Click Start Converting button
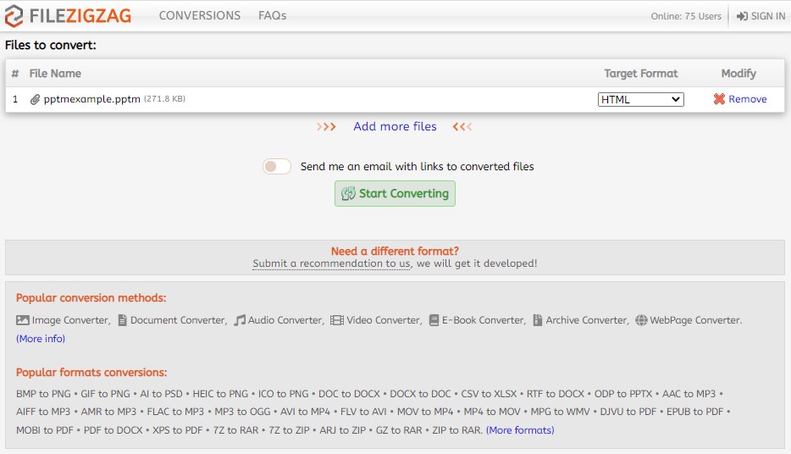The image size is (791, 454). (395, 194)
